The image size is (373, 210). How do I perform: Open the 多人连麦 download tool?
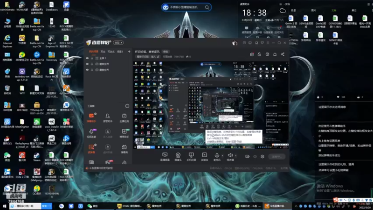click(108, 133)
